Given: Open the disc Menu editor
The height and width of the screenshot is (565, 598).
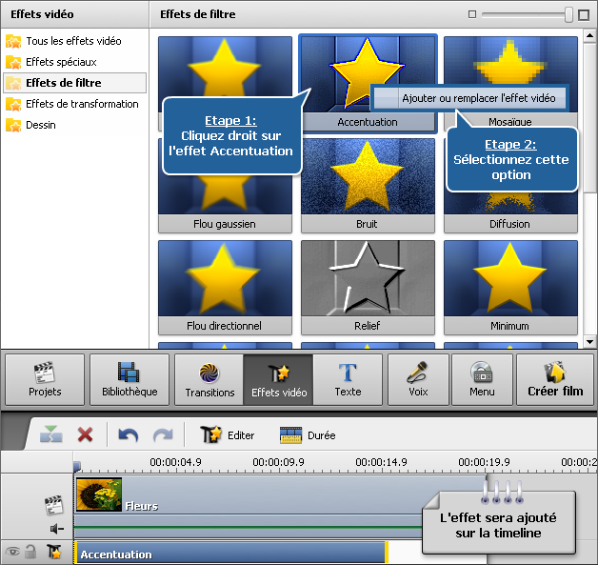Looking at the screenshot, I should [x=482, y=379].
